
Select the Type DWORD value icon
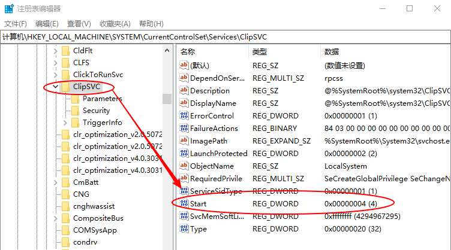coord(184,229)
